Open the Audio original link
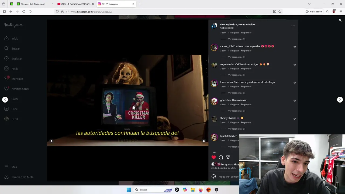The image size is (345, 194). 227,28
